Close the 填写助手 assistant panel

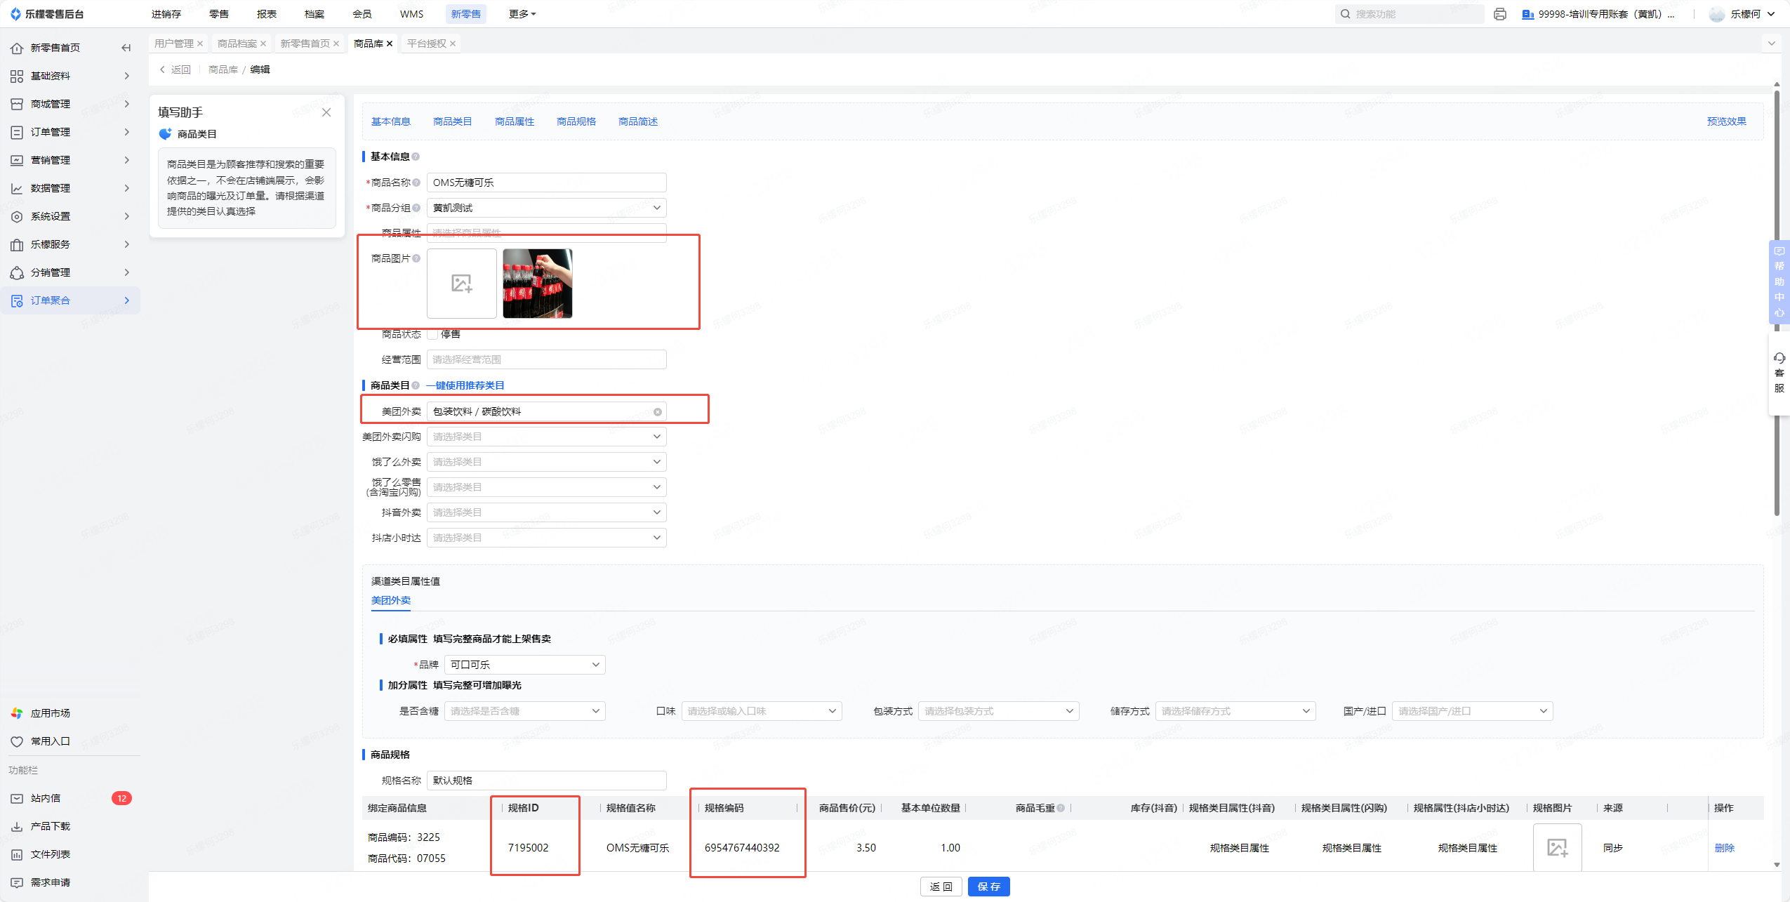coord(326,112)
